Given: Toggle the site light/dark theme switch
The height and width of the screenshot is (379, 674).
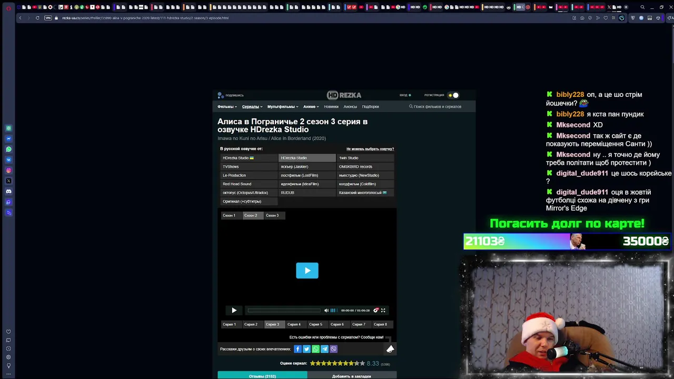Looking at the screenshot, I should coord(453,95).
